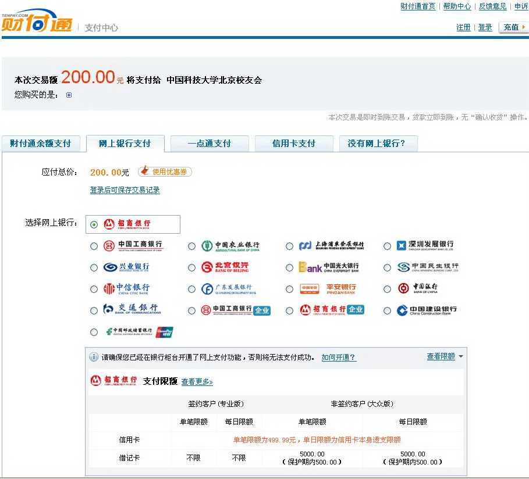The image size is (529, 479).
Task: Click the Postal Savings Bank UnionPay logo
Action: coord(139,333)
